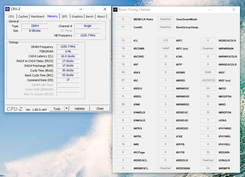245x177 pixels.
Task: Minimize the CPU-Z window
Action: tap(81, 9)
